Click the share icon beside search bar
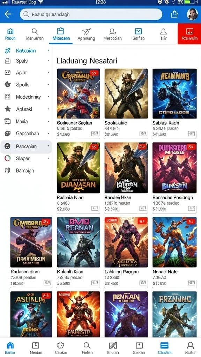The image size is (201, 357). click(174, 14)
